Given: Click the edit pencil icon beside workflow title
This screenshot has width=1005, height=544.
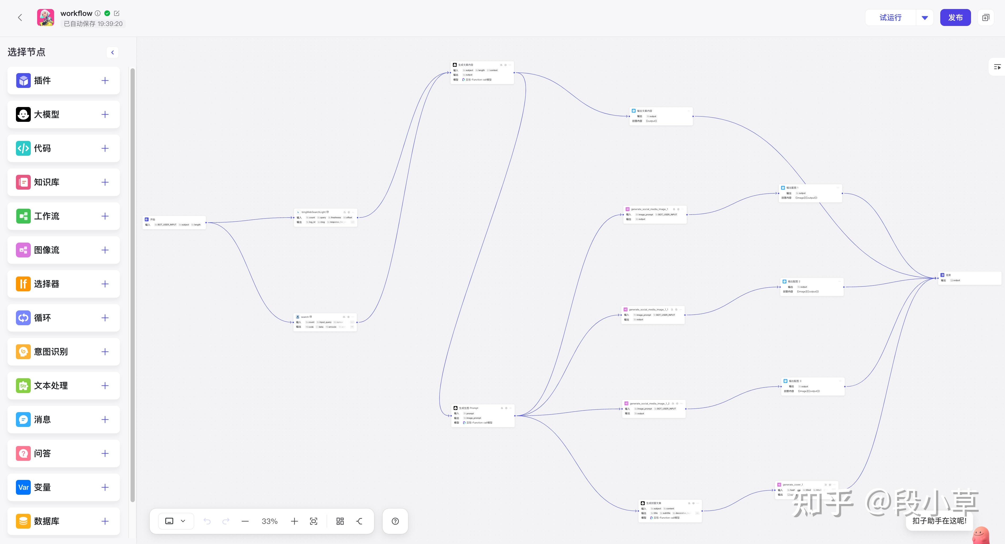Looking at the screenshot, I should [x=117, y=13].
